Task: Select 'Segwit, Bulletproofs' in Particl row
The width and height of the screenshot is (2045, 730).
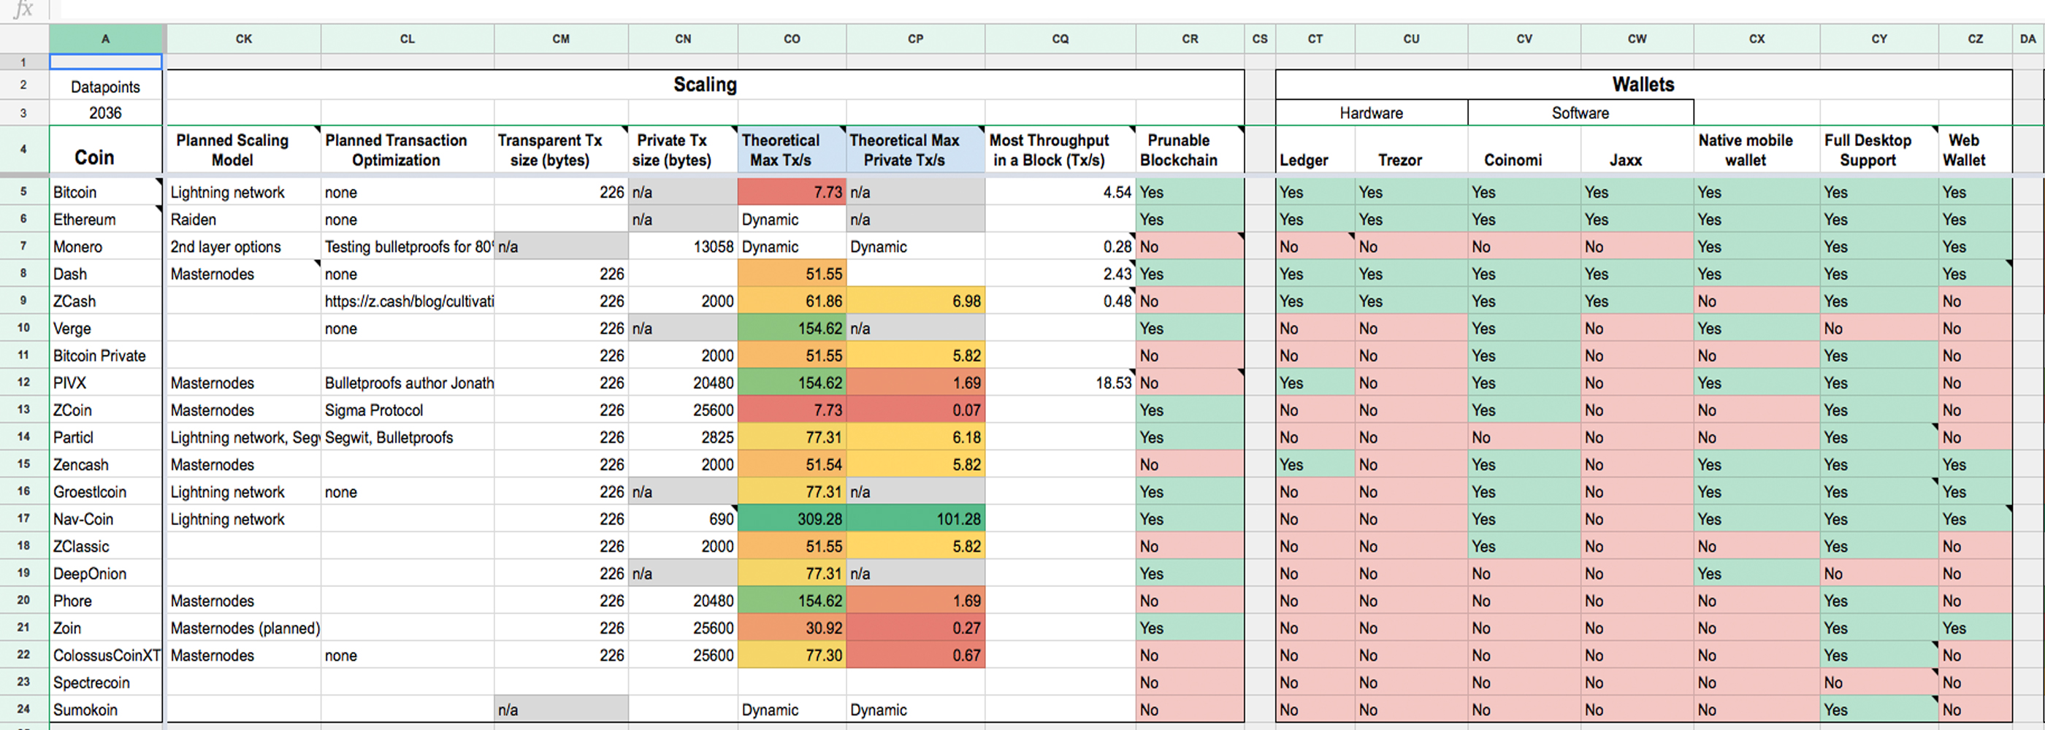Action: (408, 437)
